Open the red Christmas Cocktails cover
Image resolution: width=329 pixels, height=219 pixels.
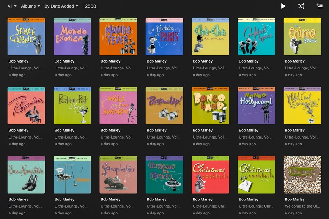210,175
